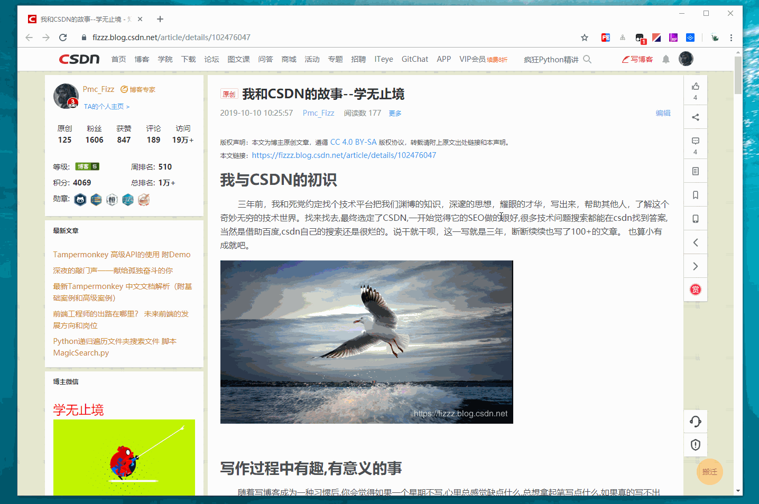759x504 pixels.
Task: Go to next article arrow
Action: [696, 266]
